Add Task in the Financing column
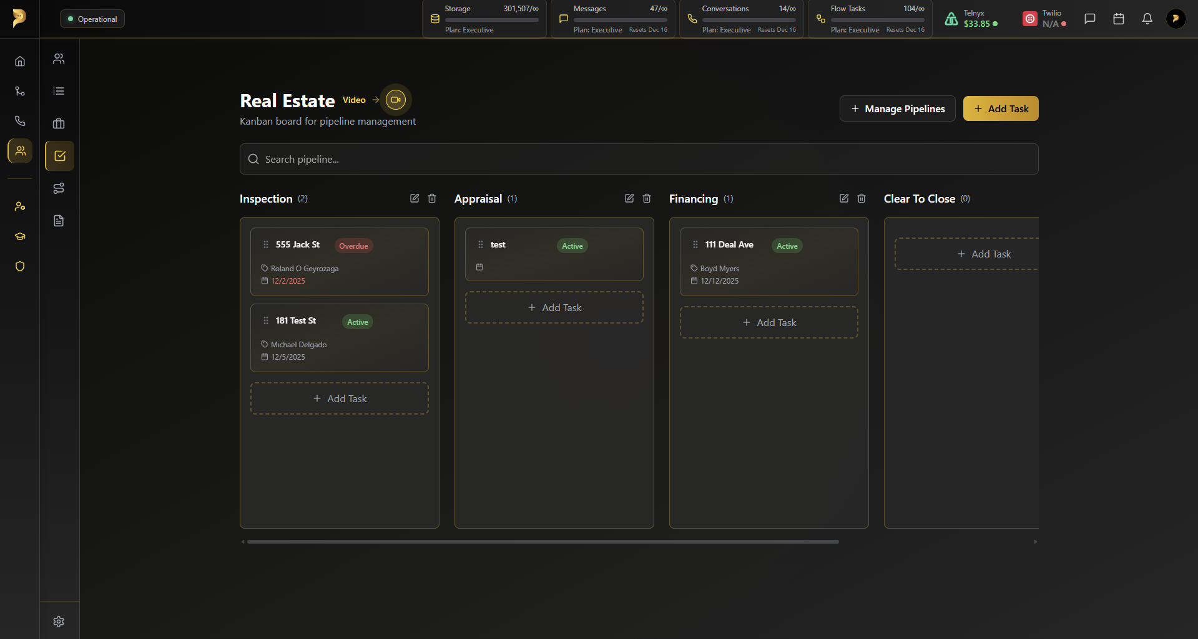Viewport: 1198px width, 639px height. click(x=769, y=322)
